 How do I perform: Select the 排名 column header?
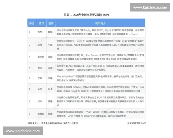pyautogui.click(x=32, y=23)
